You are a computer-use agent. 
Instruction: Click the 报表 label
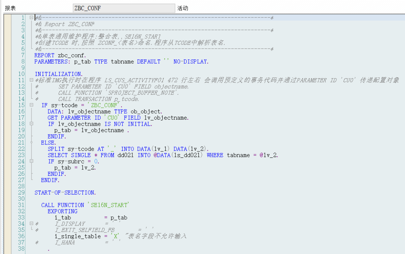click(10, 8)
